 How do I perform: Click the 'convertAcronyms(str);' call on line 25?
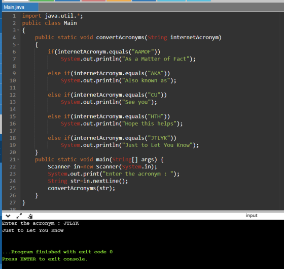click(81, 188)
